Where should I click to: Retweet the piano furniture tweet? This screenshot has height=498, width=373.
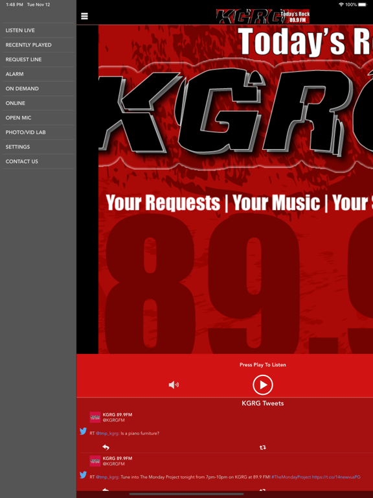tap(263, 447)
